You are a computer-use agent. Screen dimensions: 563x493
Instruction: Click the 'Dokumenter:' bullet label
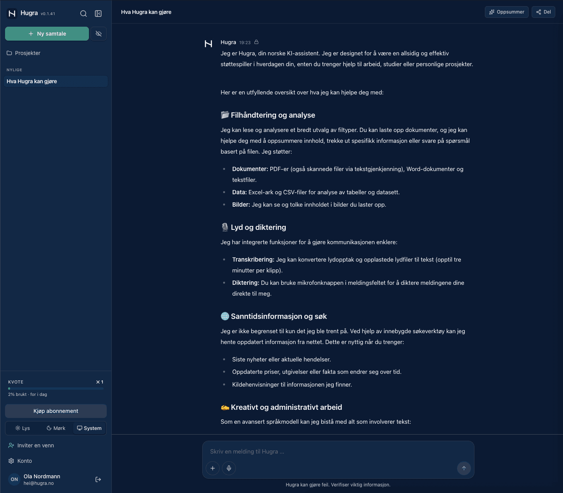pos(250,169)
